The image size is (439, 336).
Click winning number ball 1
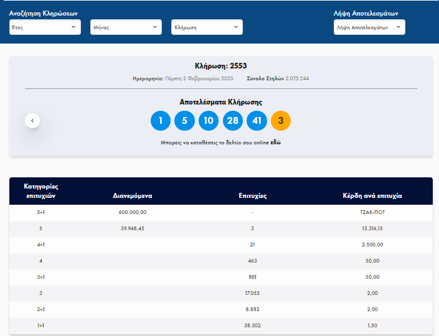click(x=161, y=121)
